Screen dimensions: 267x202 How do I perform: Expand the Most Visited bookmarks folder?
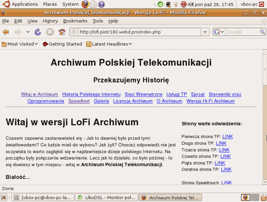tap(20, 44)
